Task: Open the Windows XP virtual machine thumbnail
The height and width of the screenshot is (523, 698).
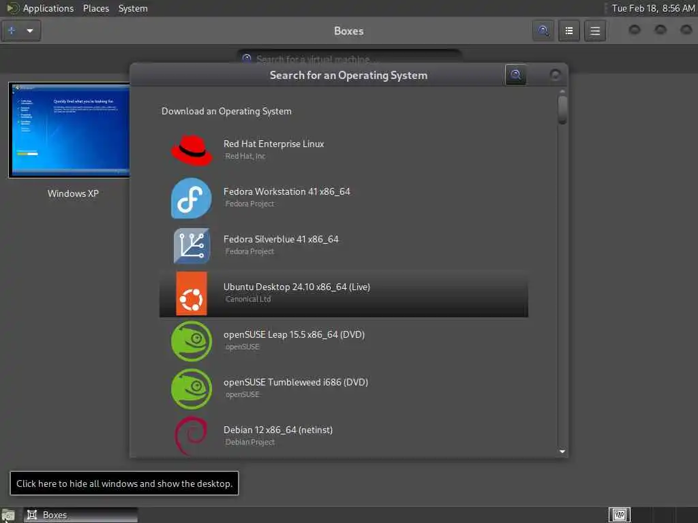Action: coord(69,130)
